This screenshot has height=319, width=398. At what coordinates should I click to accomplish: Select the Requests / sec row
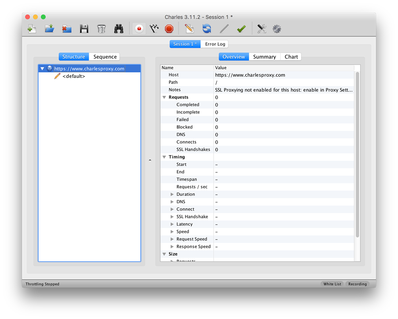pos(257,187)
